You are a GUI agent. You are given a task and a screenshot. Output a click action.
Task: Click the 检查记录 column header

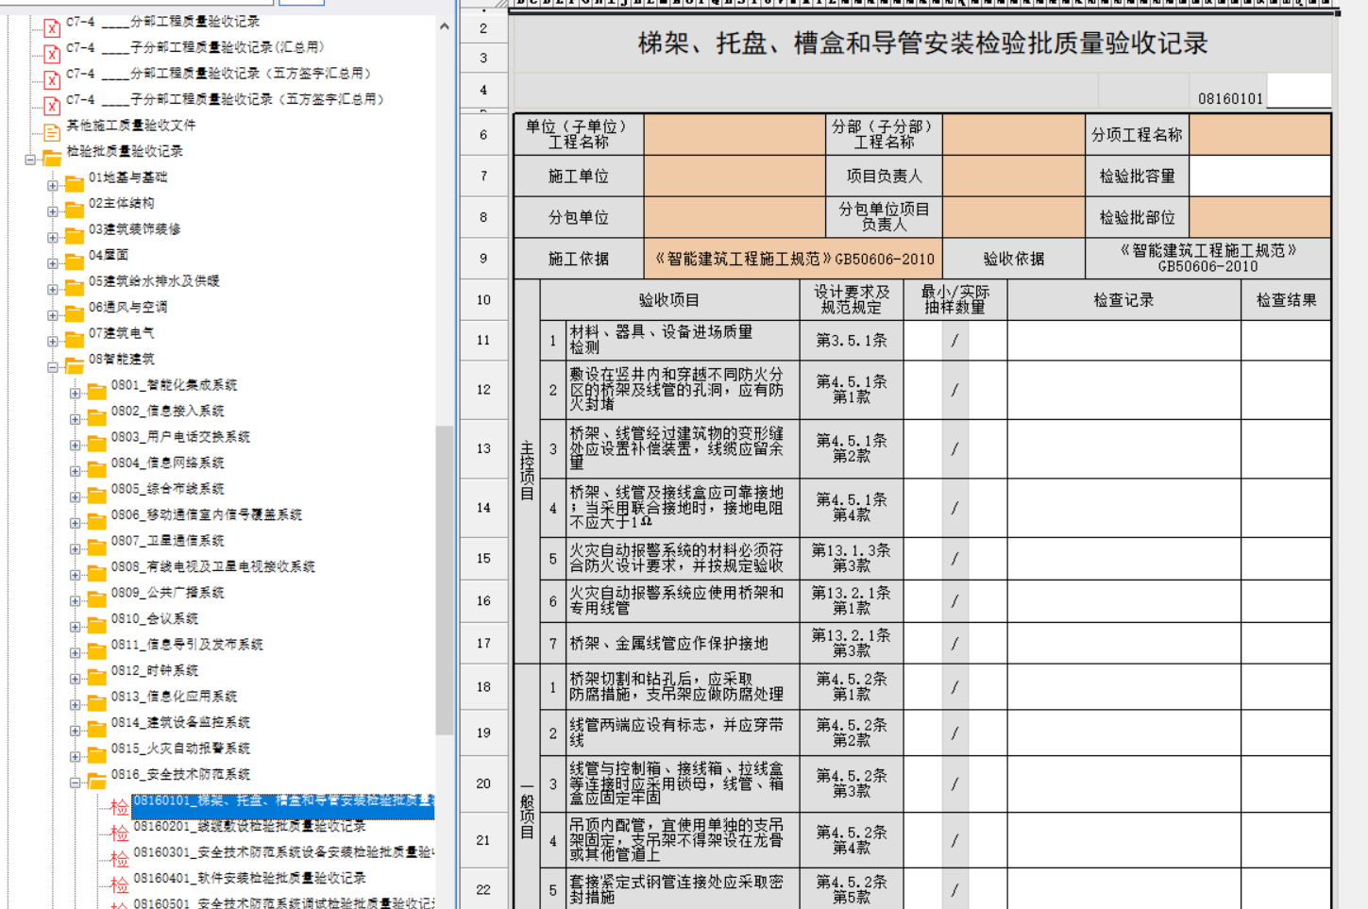click(1123, 300)
